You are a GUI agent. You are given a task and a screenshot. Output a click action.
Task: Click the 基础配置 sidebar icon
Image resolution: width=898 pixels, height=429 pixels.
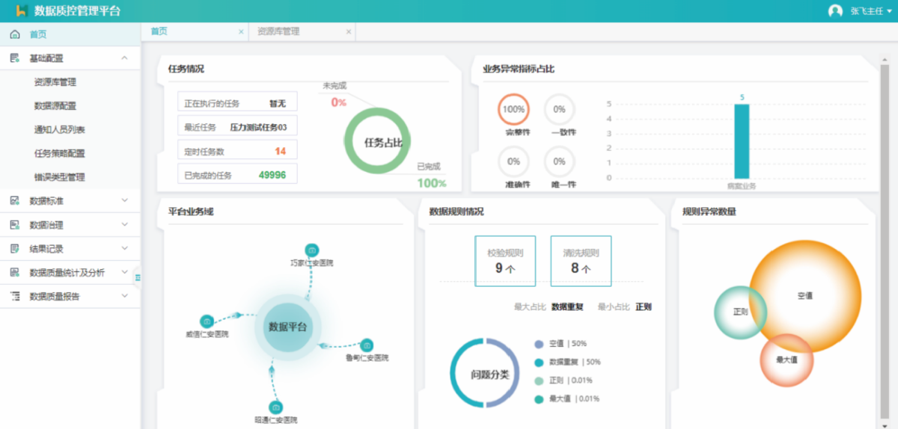[15, 58]
